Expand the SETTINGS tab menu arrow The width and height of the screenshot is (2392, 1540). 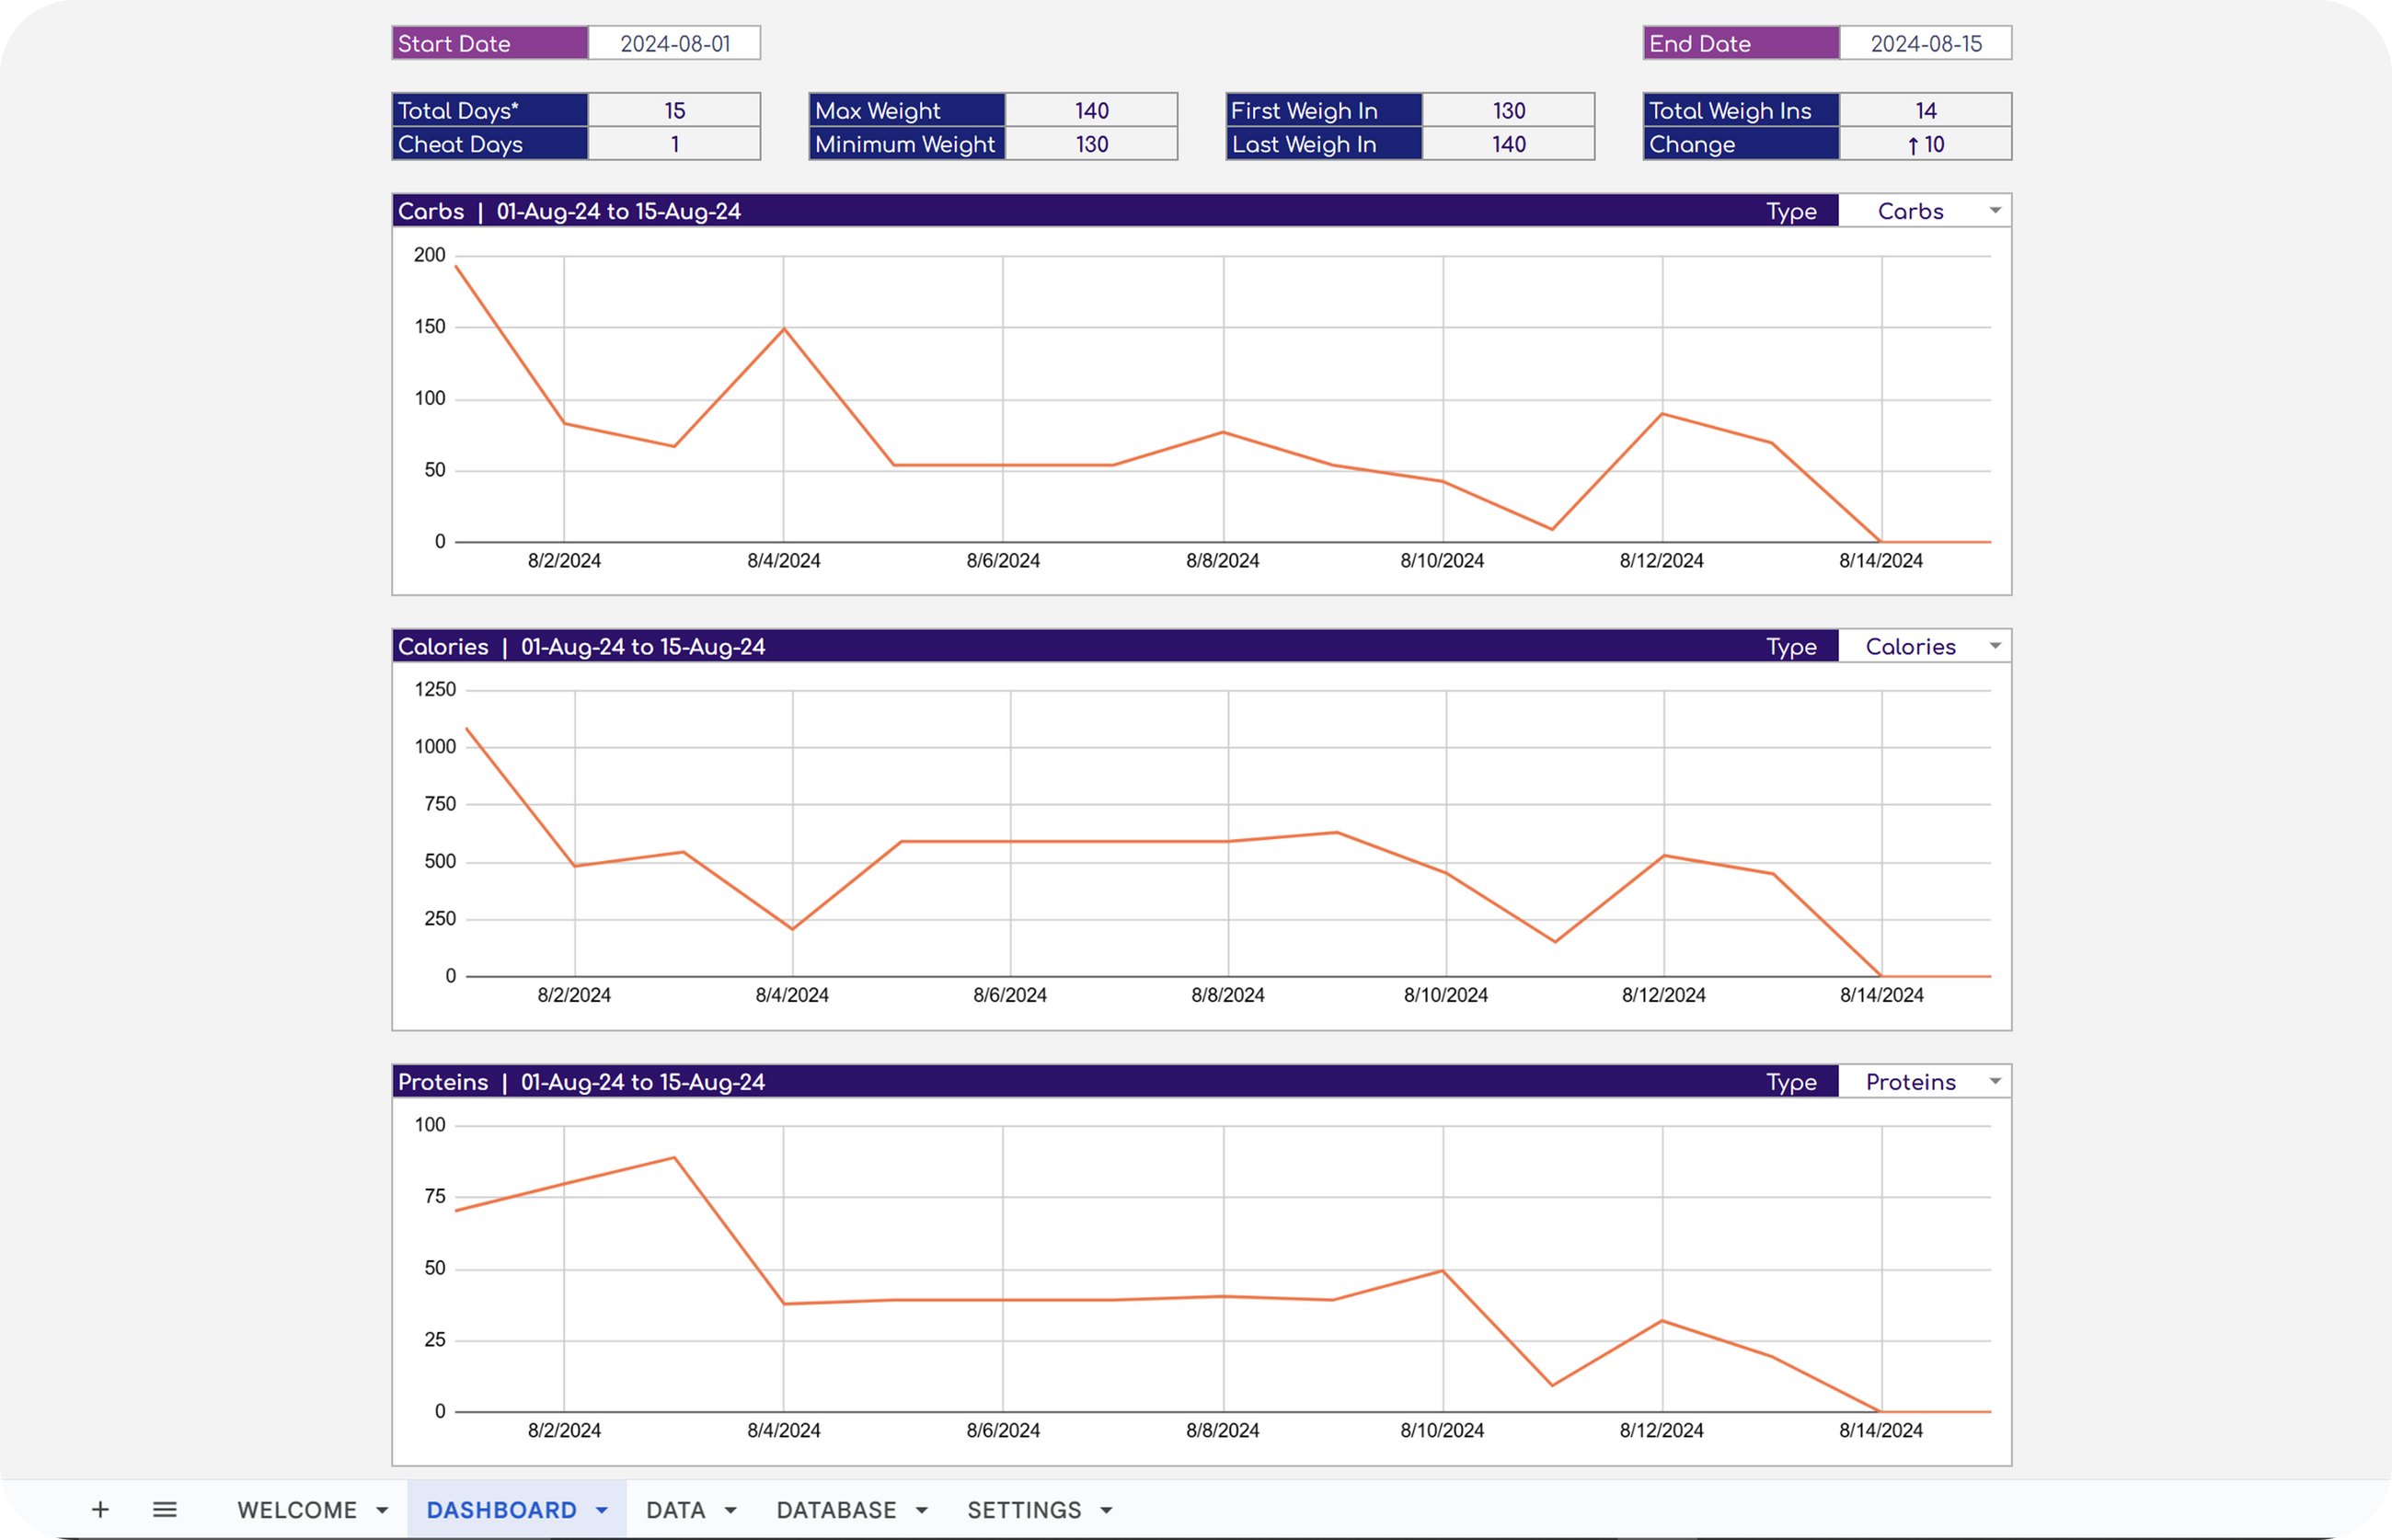[x=1107, y=1510]
